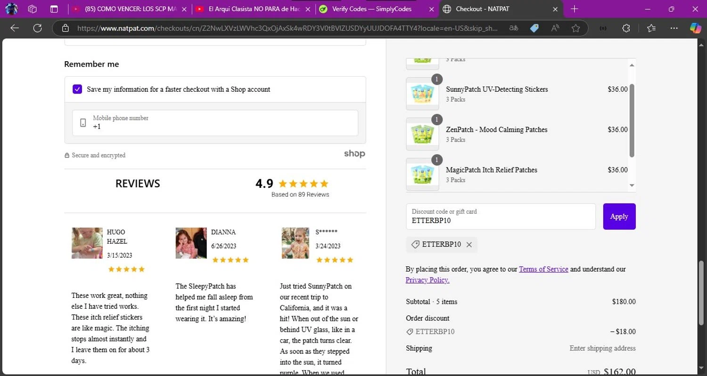
Task: Add page to favorites star
Action: click(575, 28)
